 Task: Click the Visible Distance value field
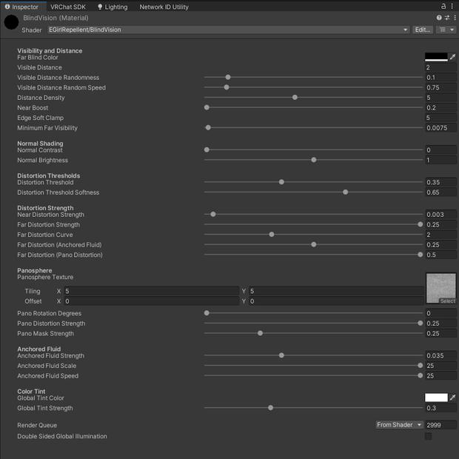440,67
